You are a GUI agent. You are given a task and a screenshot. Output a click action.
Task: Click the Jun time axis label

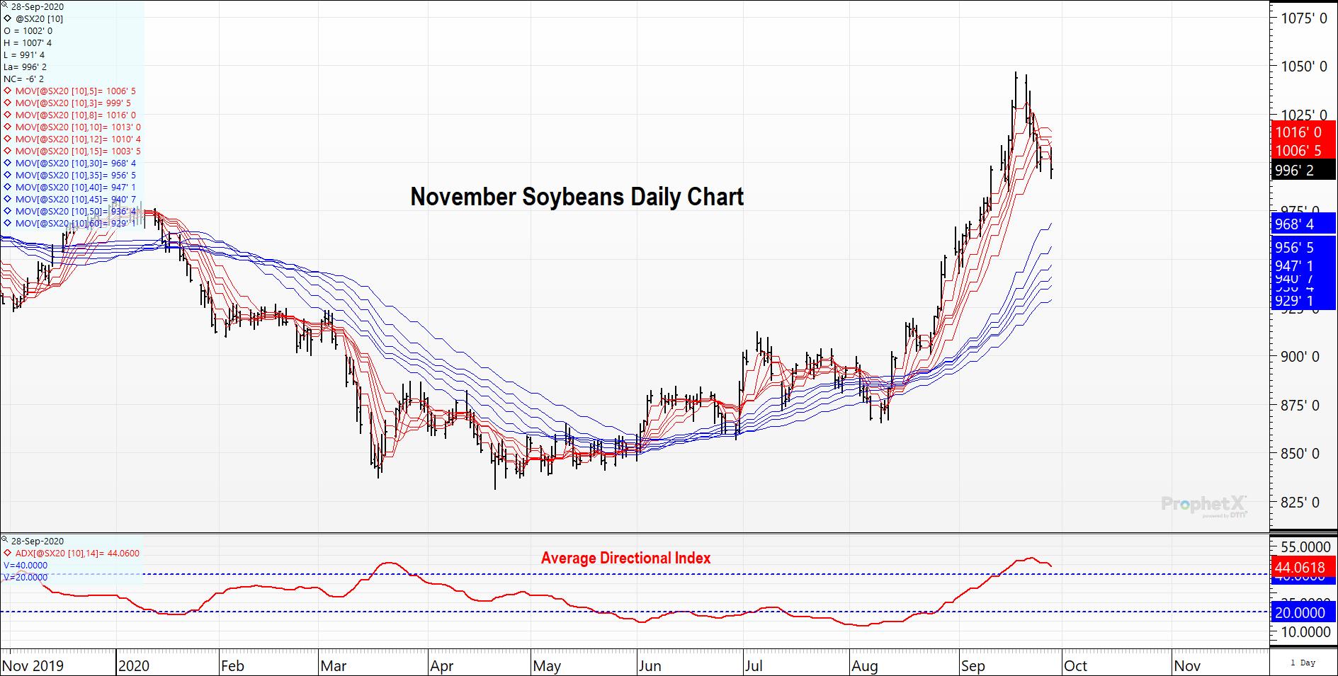pos(650,666)
